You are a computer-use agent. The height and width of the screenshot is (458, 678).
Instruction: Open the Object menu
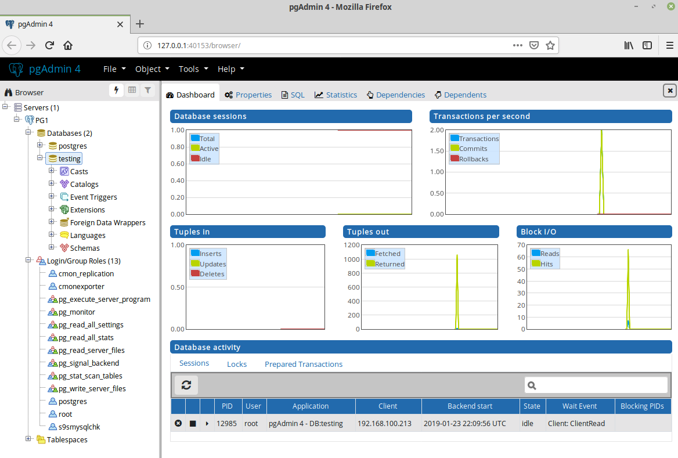click(152, 69)
